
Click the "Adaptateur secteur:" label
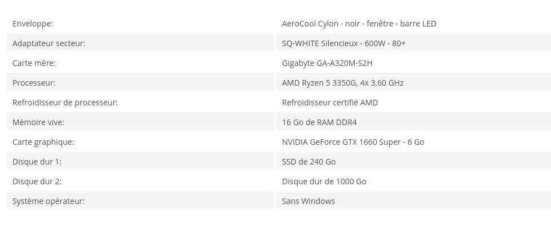coord(49,43)
